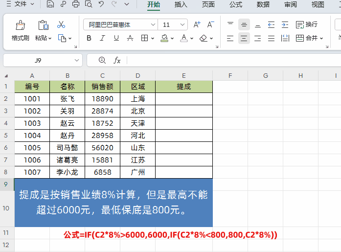Switch to the 页面 tab
The height and width of the screenshot is (252, 341).
(208, 4)
